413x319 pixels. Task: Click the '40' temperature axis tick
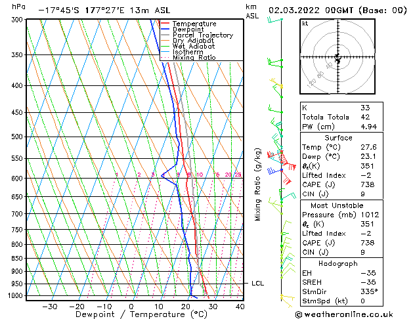pyautogui.click(x=240, y=307)
